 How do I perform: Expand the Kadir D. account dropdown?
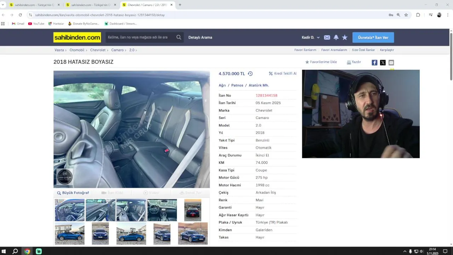click(311, 37)
